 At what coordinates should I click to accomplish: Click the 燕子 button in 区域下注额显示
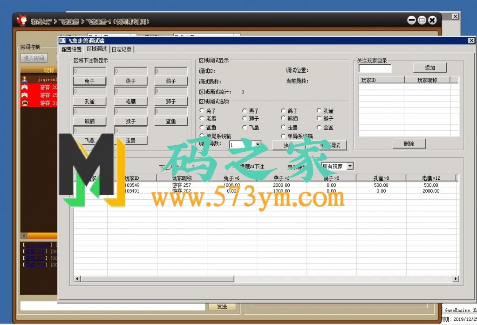coord(130,81)
